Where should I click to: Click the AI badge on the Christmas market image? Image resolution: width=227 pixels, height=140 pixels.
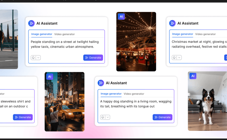(x=121, y=16)
